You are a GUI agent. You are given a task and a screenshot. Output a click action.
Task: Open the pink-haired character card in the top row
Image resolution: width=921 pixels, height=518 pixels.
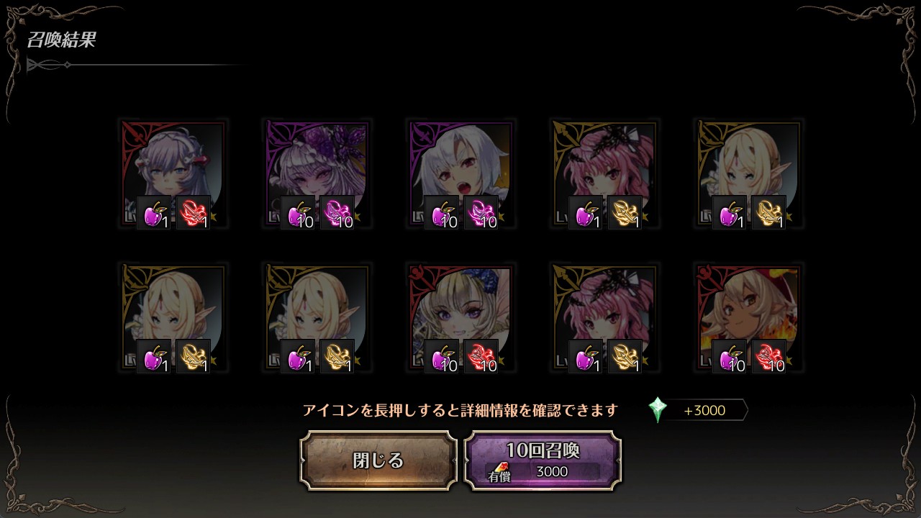(x=604, y=174)
